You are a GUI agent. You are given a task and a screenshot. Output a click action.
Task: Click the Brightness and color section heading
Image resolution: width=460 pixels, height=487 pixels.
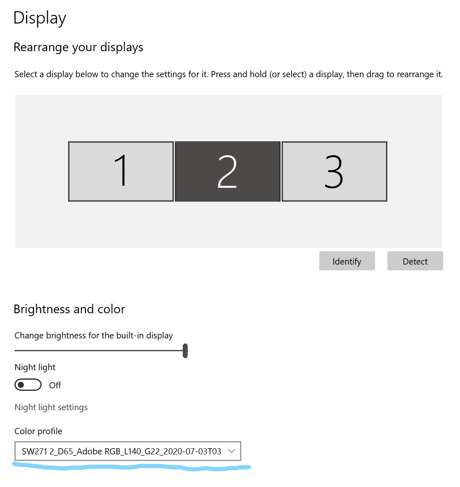point(69,309)
